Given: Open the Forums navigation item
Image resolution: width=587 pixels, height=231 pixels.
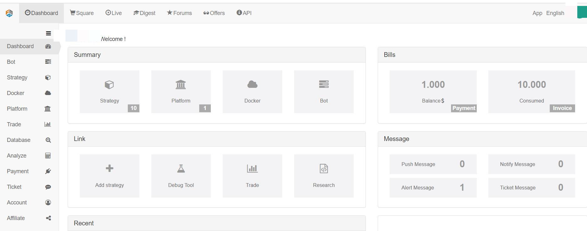Looking at the screenshot, I should (x=179, y=13).
